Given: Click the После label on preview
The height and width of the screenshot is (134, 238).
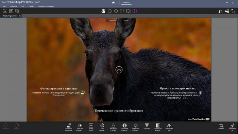Looking at the screenshot, I should 126,20.
